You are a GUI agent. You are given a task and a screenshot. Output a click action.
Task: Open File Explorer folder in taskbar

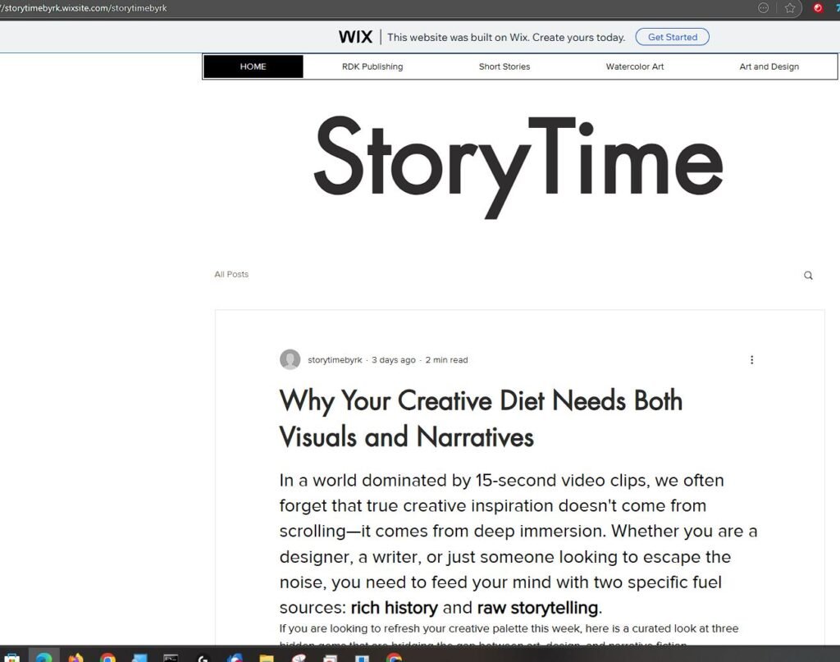(x=267, y=657)
